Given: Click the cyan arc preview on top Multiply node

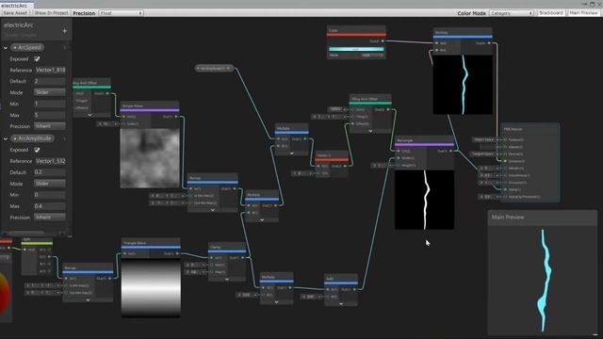Looking at the screenshot, I should pyautogui.click(x=463, y=85).
